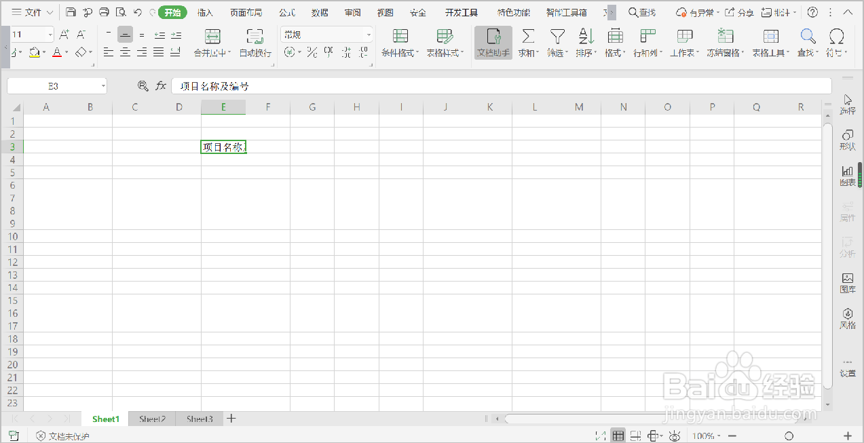864x443 pixels.
Task: Switch to the 页面布局 page layout tab
Action: (246, 12)
